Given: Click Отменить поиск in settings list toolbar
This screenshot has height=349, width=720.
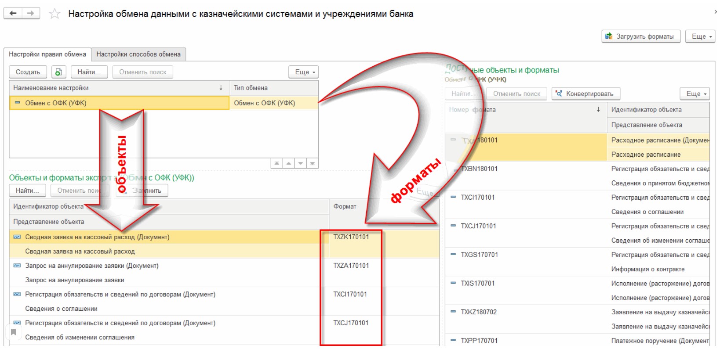Looking at the screenshot, I should (x=143, y=72).
